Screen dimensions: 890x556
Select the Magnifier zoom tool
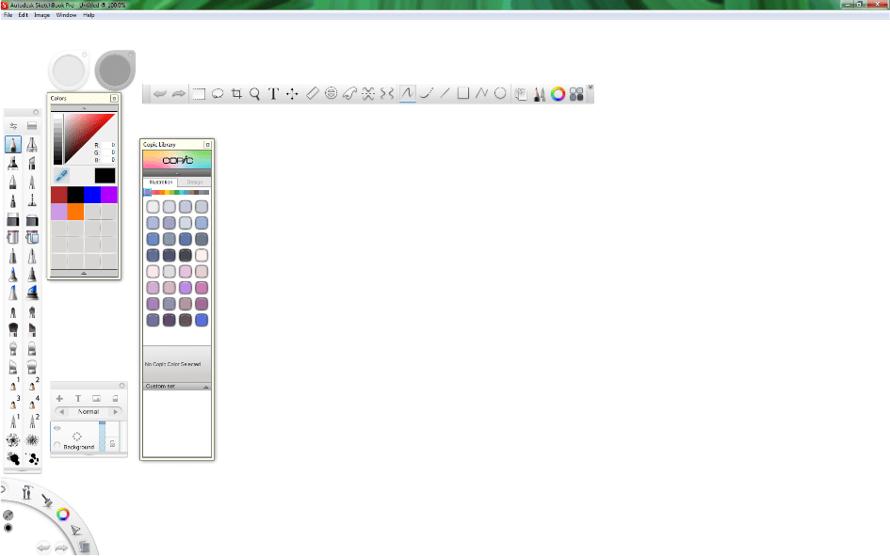click(x=255, y=93)
